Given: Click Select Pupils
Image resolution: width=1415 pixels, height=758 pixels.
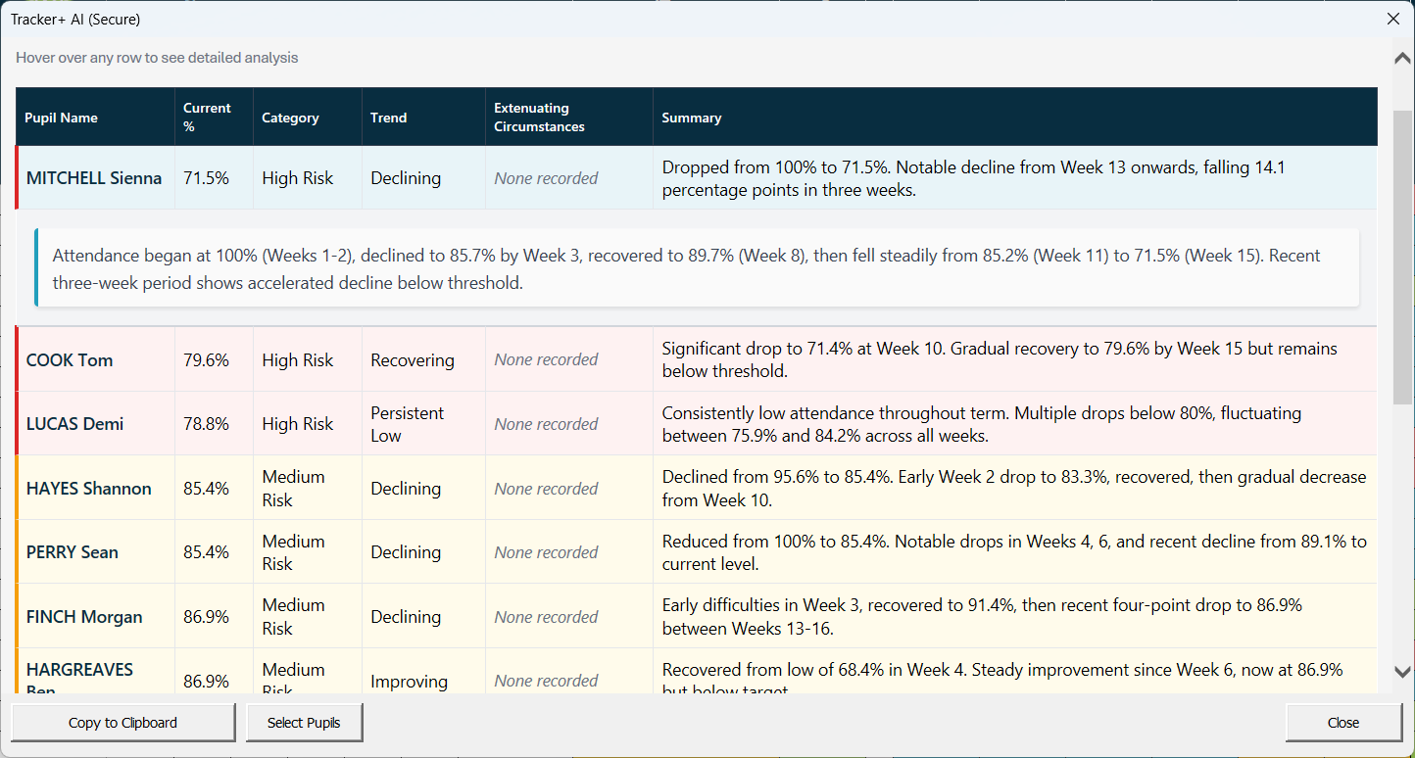Looking at the screenshot, I should (x=304, y=722).
